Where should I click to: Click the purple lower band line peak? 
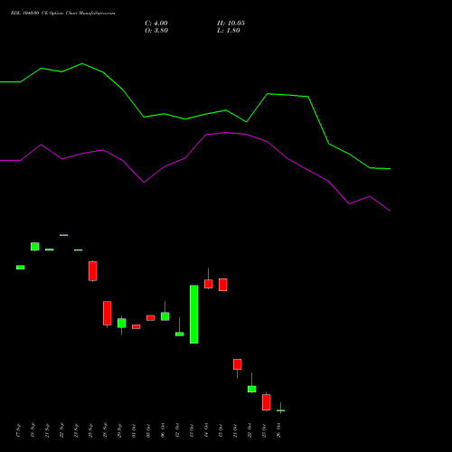point(227,133)
